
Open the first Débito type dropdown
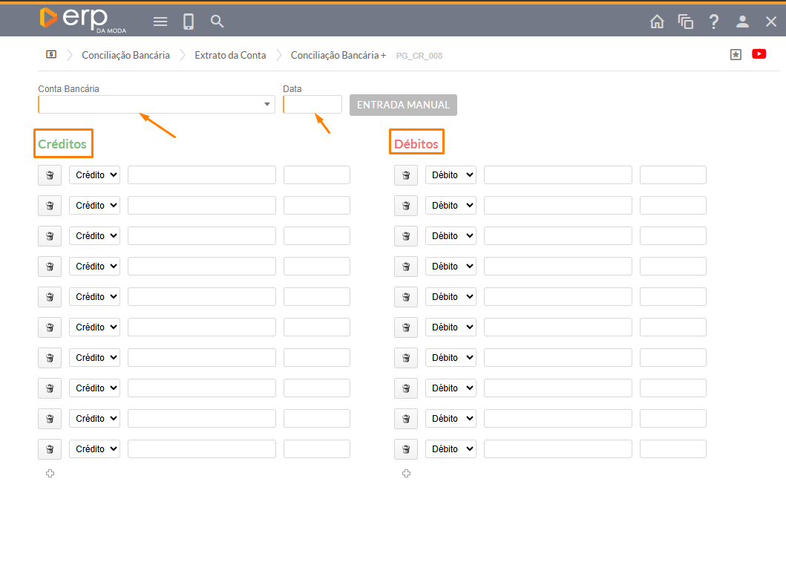pyautogui.click(x=451, y=175)
